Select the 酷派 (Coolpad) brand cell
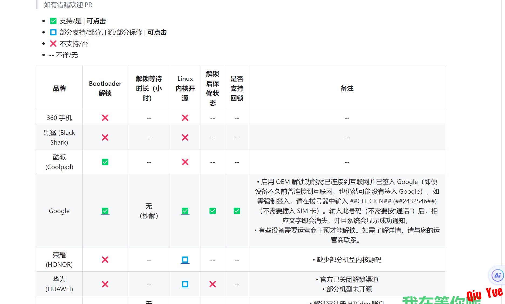 pyautogui.click(x=59, y=162)
